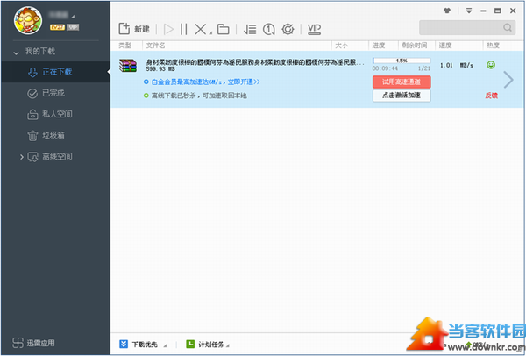Click the red 反馈 feedback link
The width and height of the screenshot is (526, 356).
pyautogui.click(x=492, y=96)
